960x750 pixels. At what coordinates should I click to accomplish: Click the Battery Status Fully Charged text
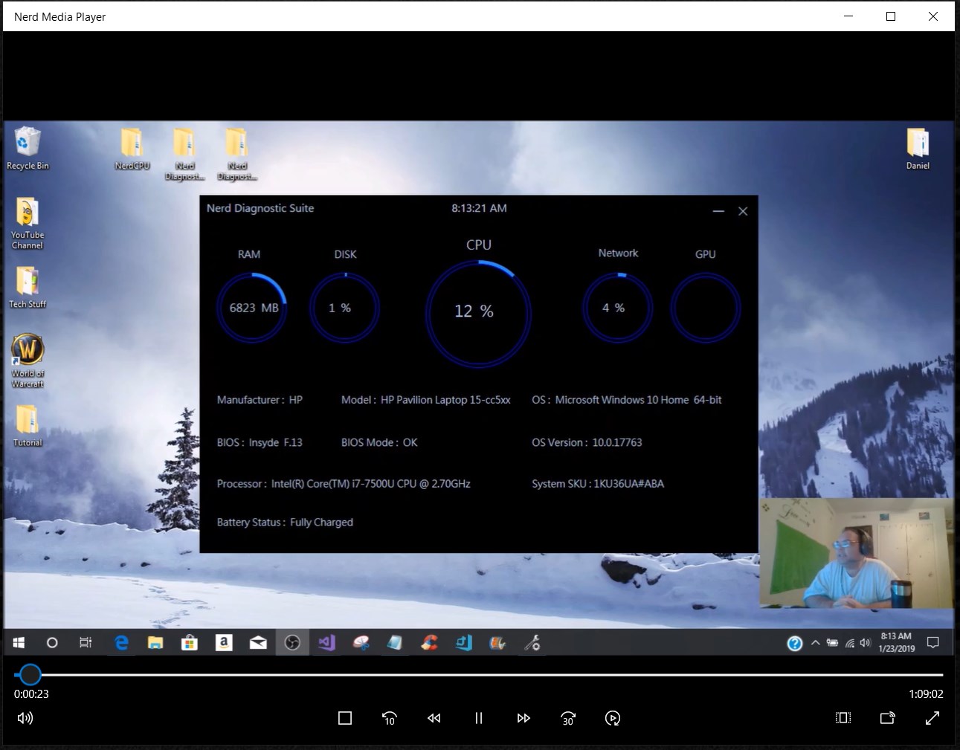[x=285, y=523]
